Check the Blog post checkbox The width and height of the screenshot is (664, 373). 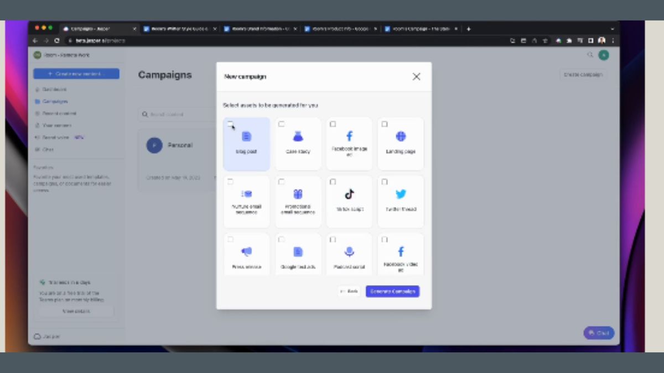pyautogui.click(x=230, y=124)
